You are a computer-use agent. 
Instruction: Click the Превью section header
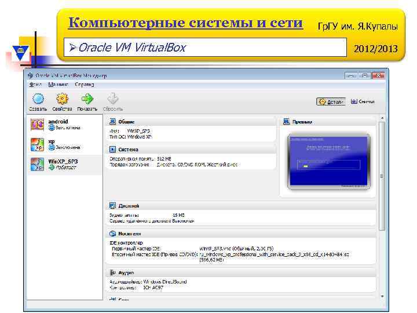click(x=328, y=122)
